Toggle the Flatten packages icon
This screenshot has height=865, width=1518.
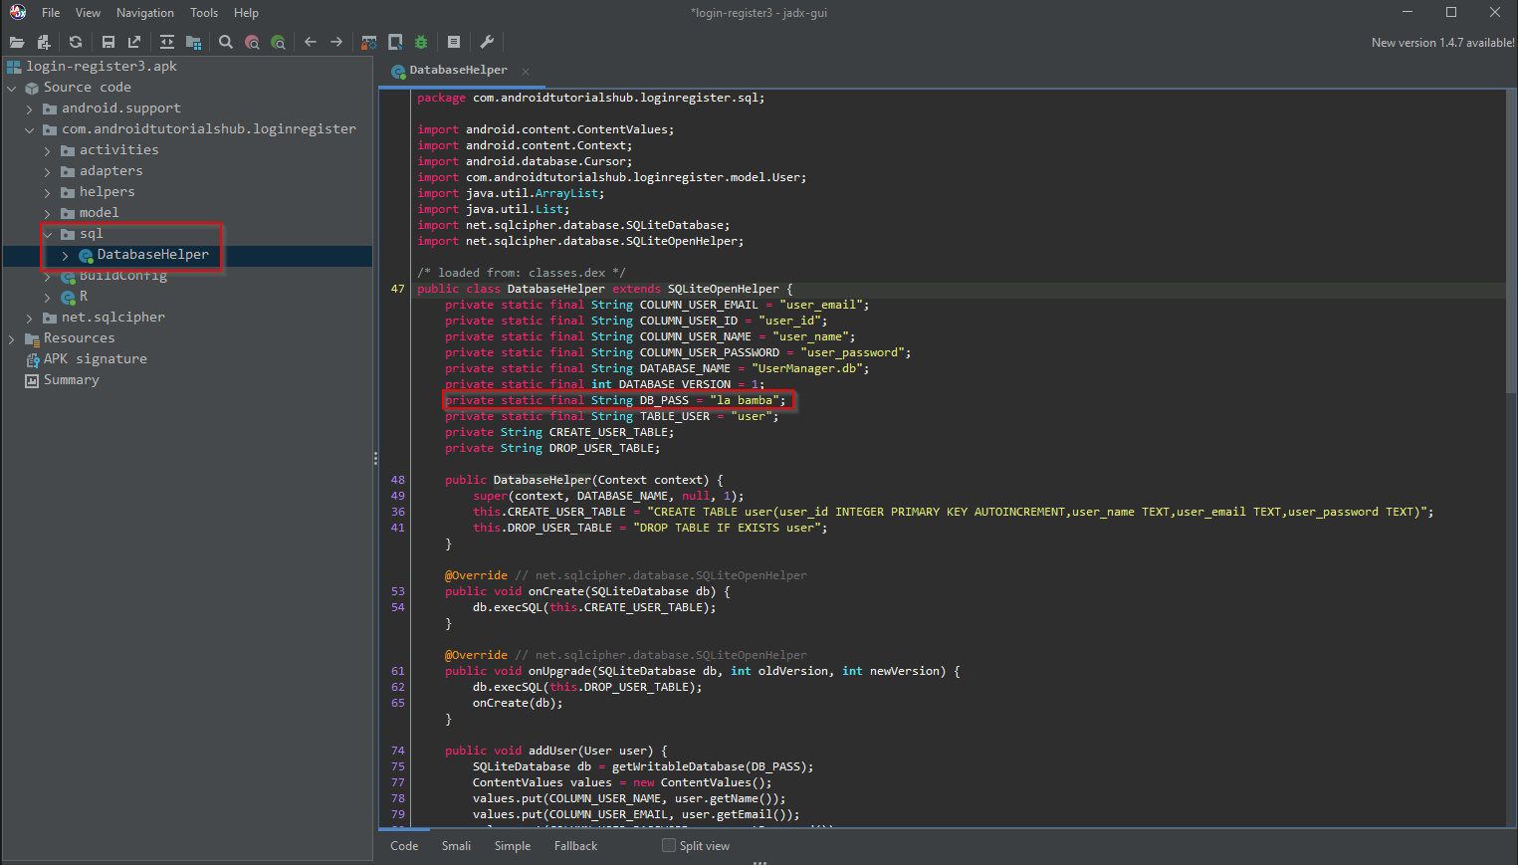tap(193, 42)
